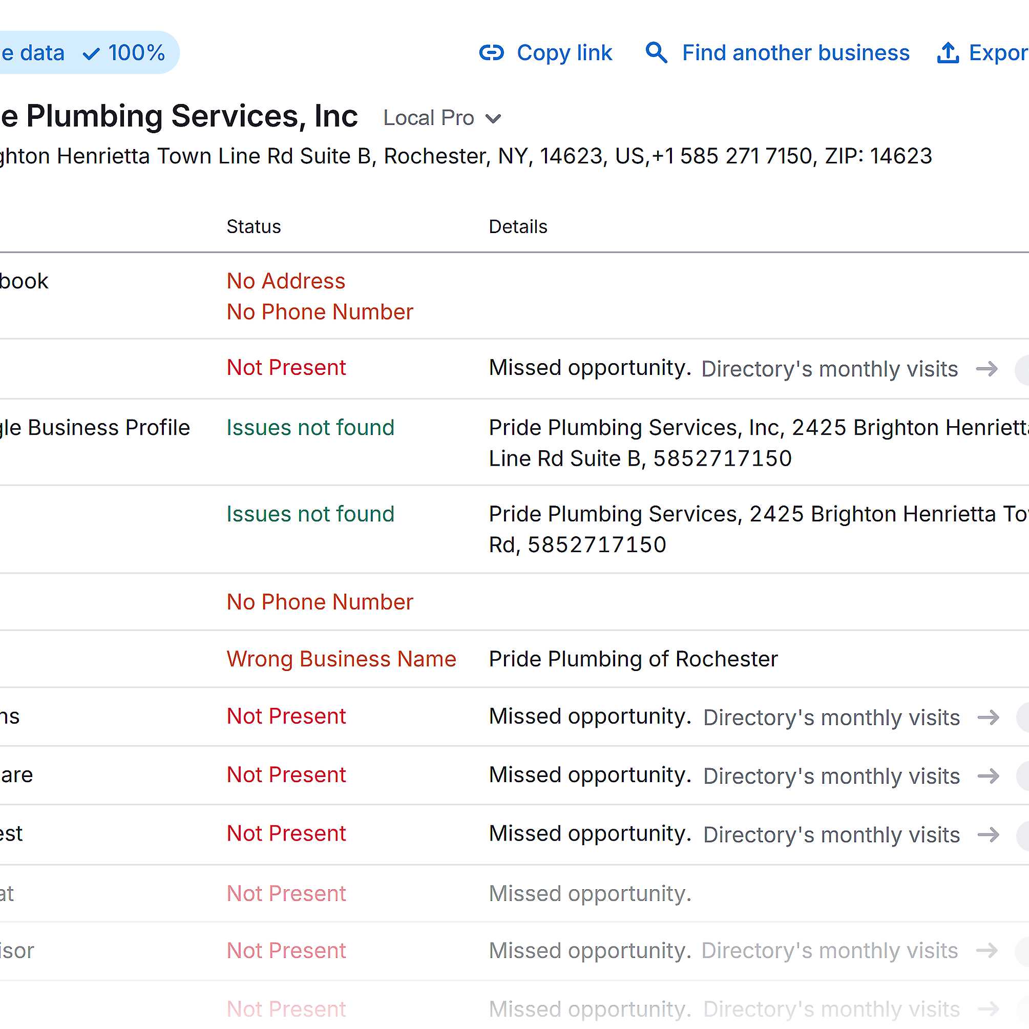Screen dimensions: 1029x1029
Task: Click the Status column header
Action: (254, 227)
